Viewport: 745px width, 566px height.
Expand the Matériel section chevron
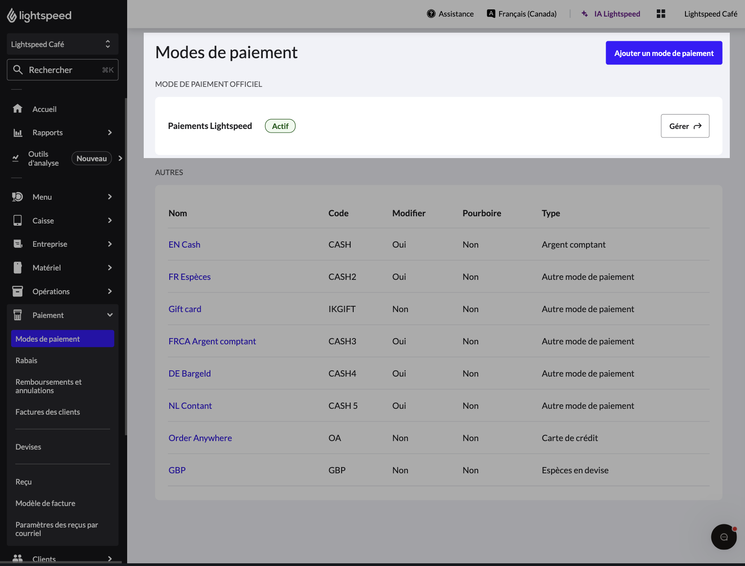pyautogui.click(x=110, y=268)
